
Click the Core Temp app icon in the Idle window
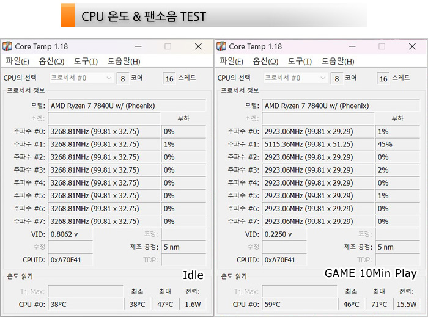click(x=7, y=46)
